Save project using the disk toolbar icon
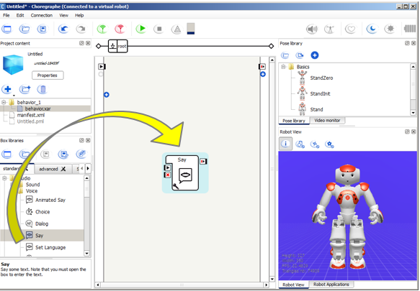The height and width of the screenshot is (291, 420). [x=42, y=29]
